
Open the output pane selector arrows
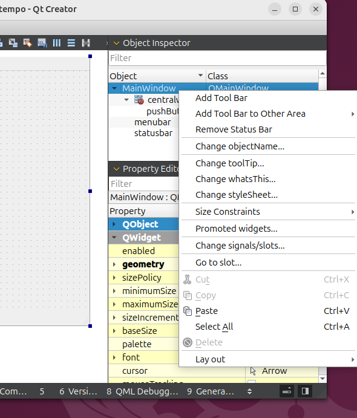point(249,391)
